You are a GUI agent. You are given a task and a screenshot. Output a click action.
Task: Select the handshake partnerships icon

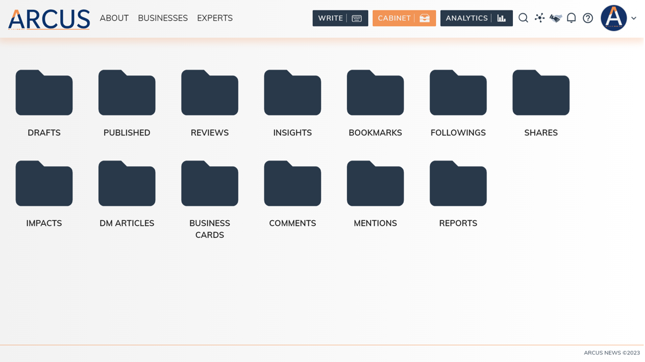555,18
